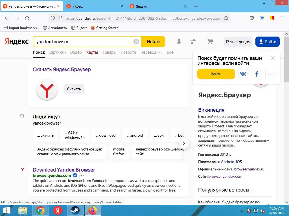289x216 pixels.
Task: Click the blue Войти button in header
Action: tap(268, 42)
